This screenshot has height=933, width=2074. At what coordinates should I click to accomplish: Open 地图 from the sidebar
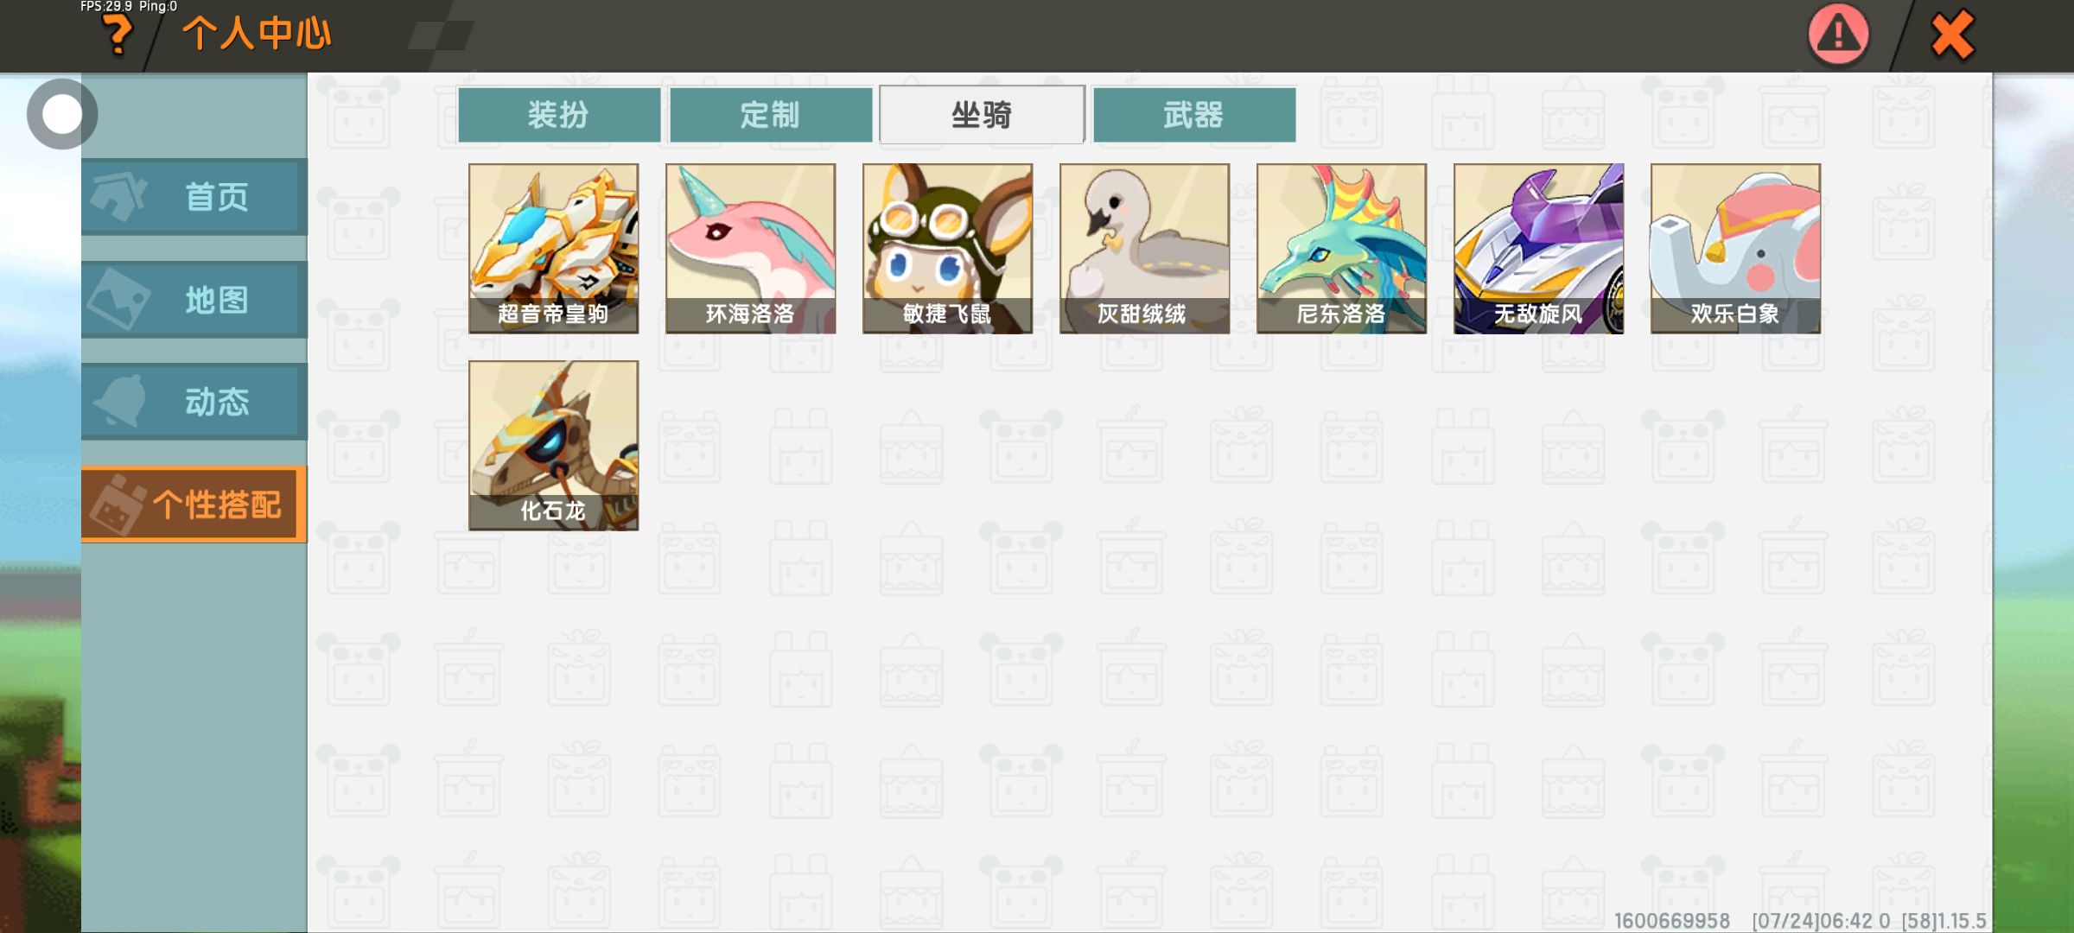(x=194, y=300)
